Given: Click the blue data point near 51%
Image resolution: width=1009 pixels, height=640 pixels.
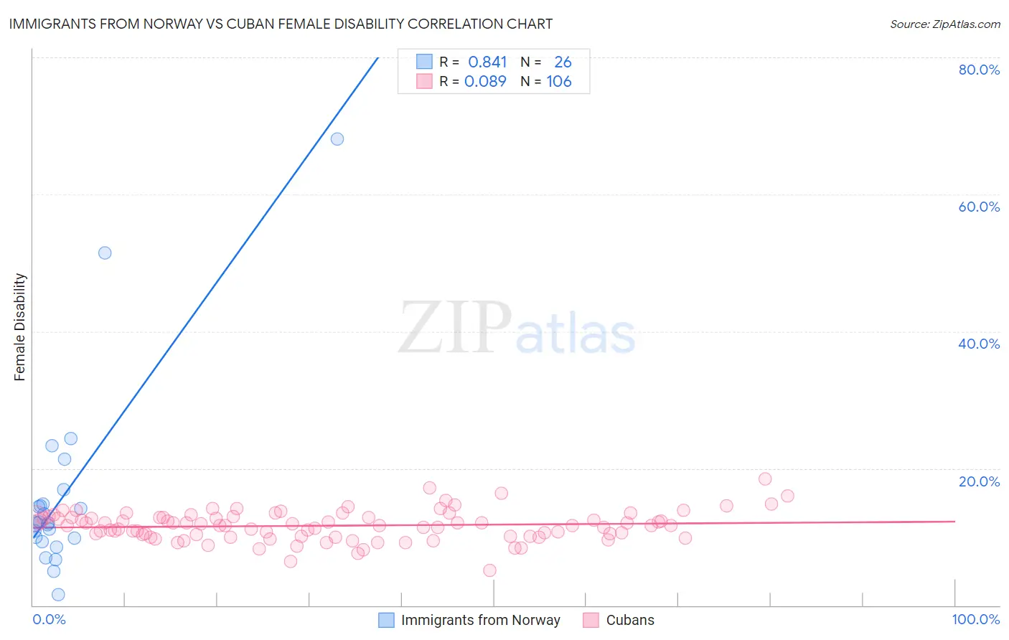Looking at the screenshot, I should 105,253.
